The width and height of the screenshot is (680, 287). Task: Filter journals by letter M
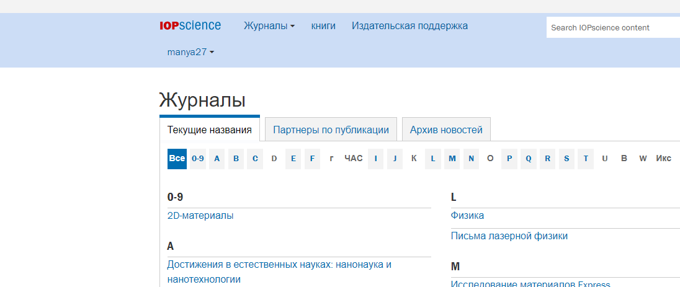coord(452,159)
